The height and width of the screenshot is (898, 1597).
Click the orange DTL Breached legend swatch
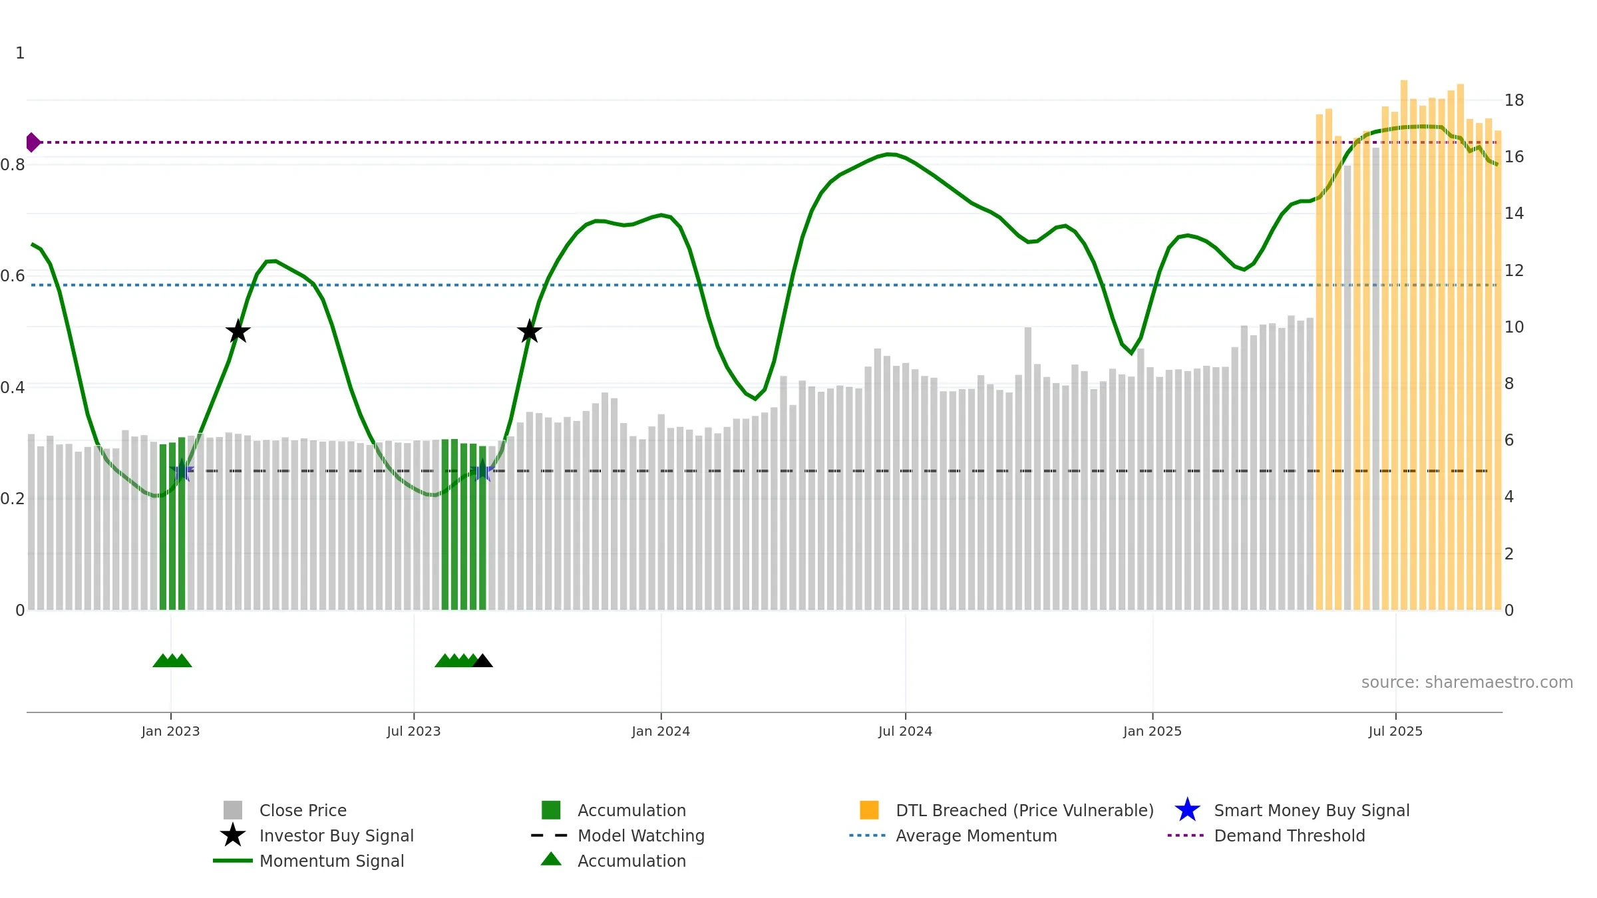[869, 810]
